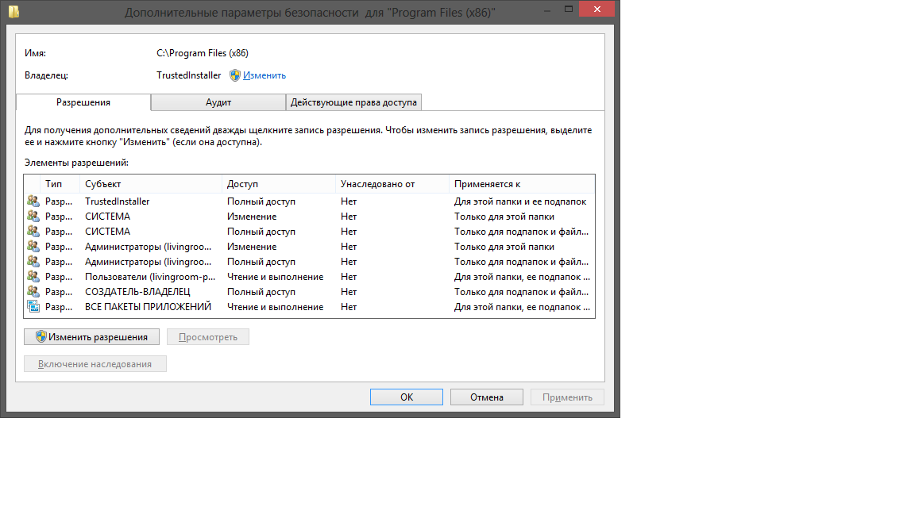Click the shield icon next to owner Изменить
The width and height of the screenshot is (915, 514).
(235, 75)
